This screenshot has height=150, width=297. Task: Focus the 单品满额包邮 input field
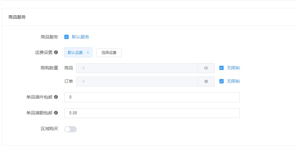tap(152, 113)
